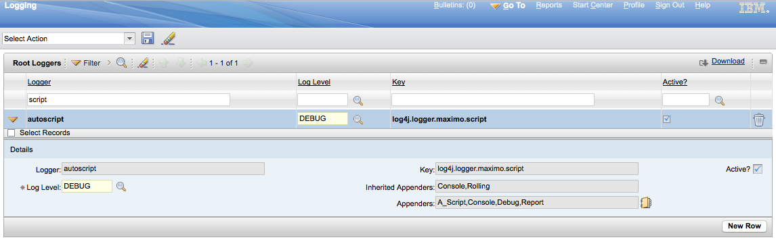Open the Help menu
Viewport: 776px width, 244px height.
tap(702, 5)
